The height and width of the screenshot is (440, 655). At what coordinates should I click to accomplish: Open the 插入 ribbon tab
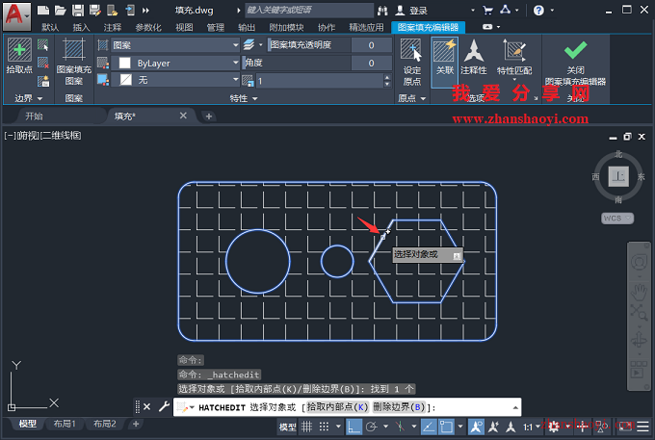pyautogui.click(x=81, y=28)
